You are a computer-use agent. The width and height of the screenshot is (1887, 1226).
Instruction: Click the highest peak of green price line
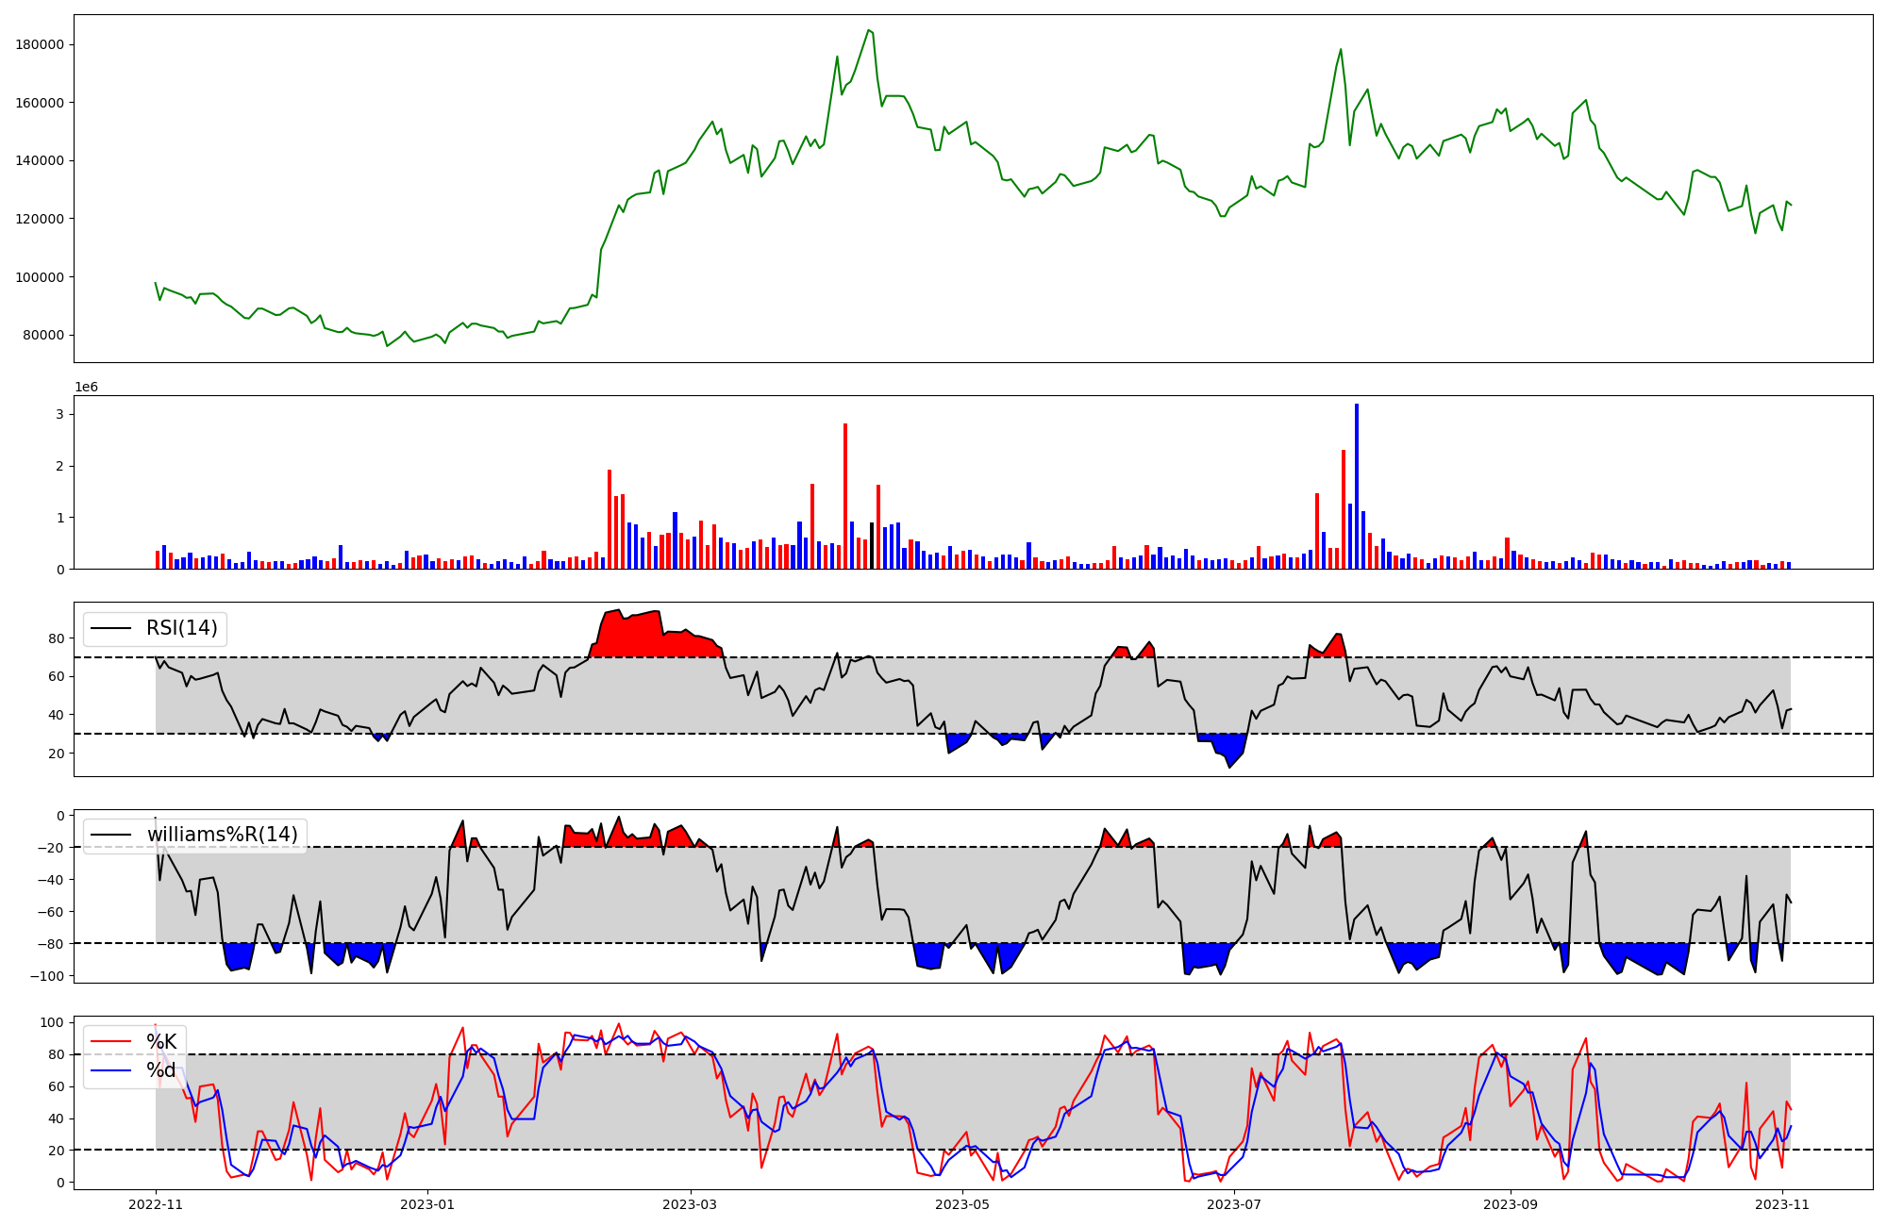869,30
